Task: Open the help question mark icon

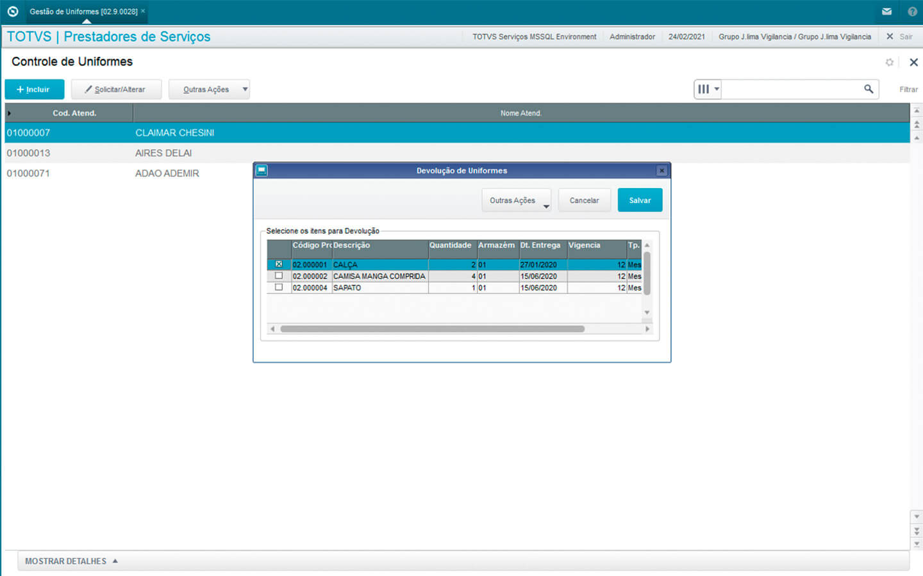Action: [x=912, y=12]
